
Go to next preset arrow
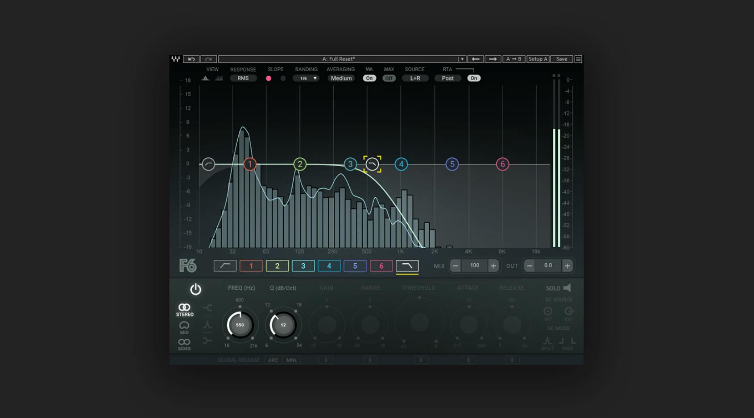(x=493, y=59)
